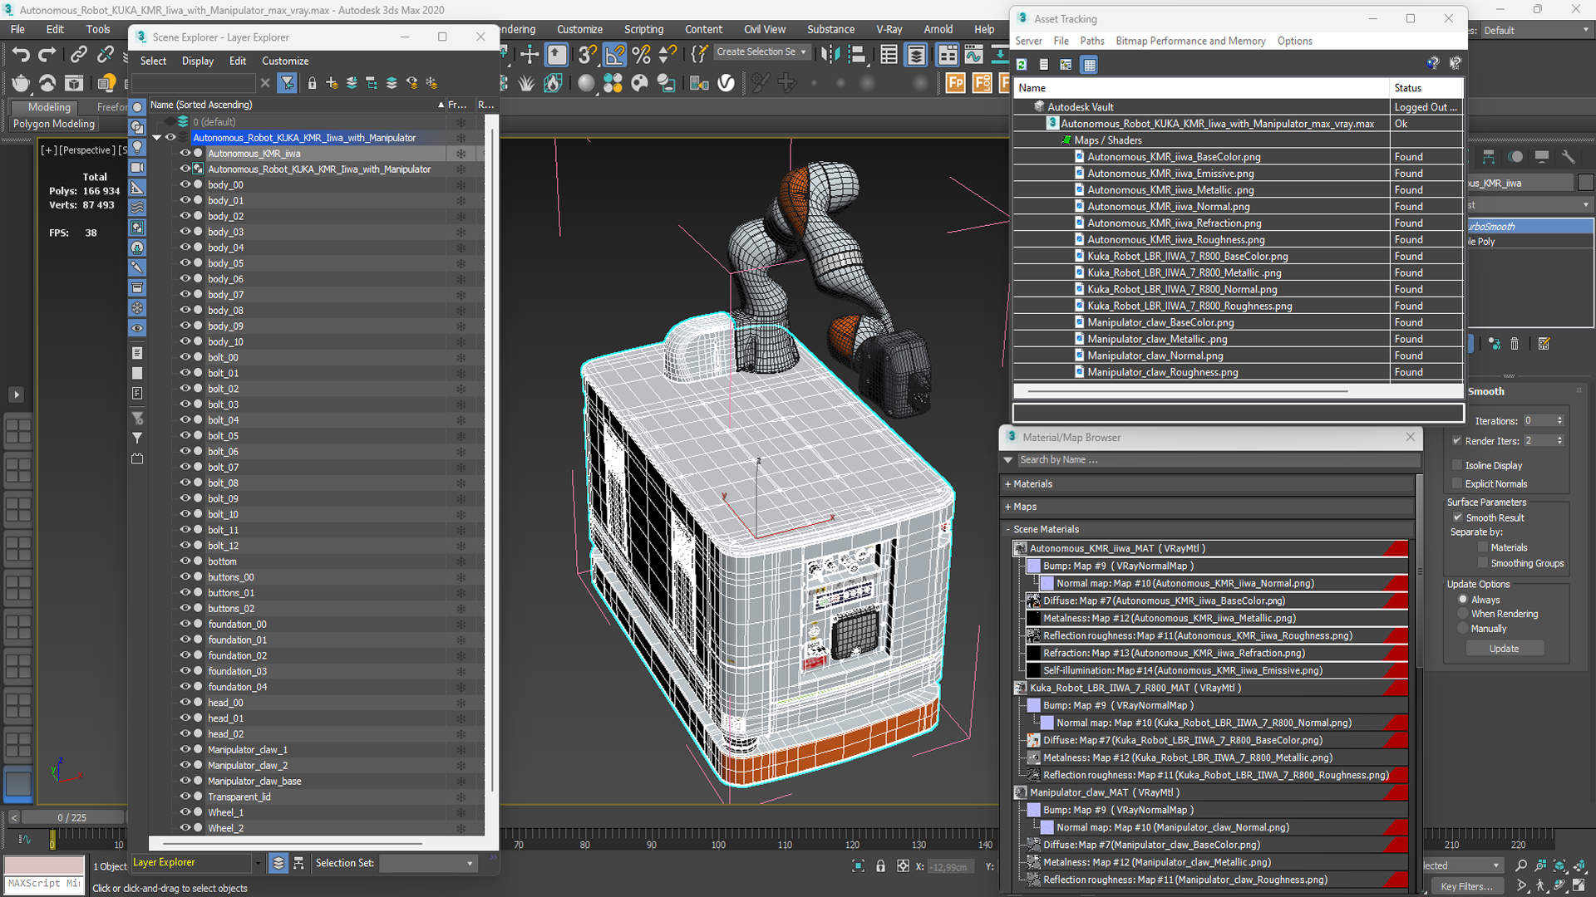Toggle visibility eye for Wheel_1
This screenshot has height=897, width=1596.
(x=185, y=812)
